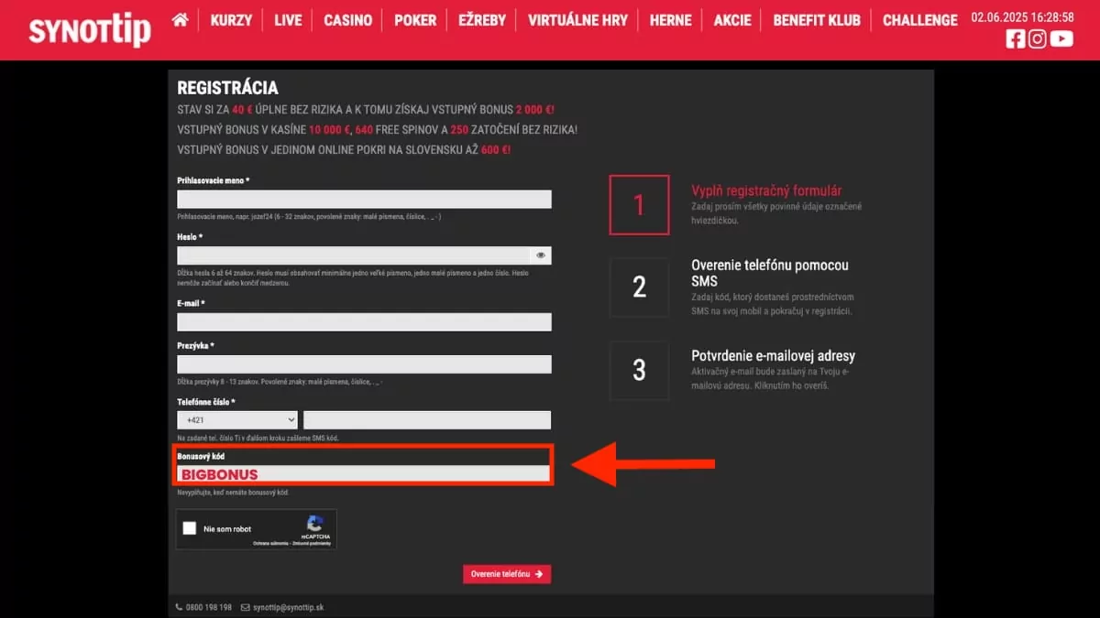Click the Nevyplňujte, keď nemáte bonusový kód hint
Screen dimensions: 1100x618
click(x=233, y=493)
